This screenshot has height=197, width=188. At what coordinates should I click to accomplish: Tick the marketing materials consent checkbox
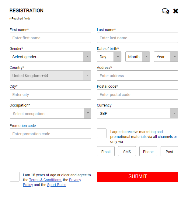(102, 133)
